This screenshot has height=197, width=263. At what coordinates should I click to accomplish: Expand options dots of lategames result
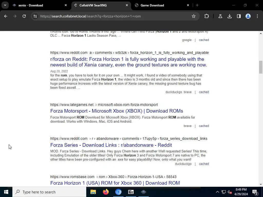(195, 126)
